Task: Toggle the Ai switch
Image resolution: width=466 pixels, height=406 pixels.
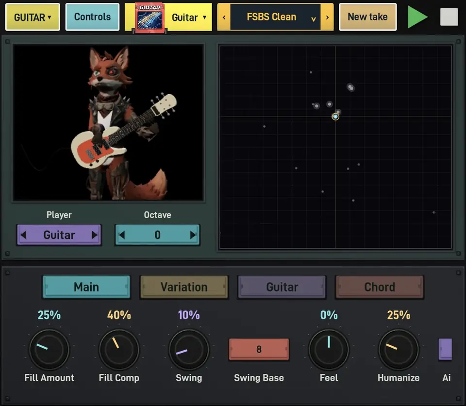Action: [445, 349]
